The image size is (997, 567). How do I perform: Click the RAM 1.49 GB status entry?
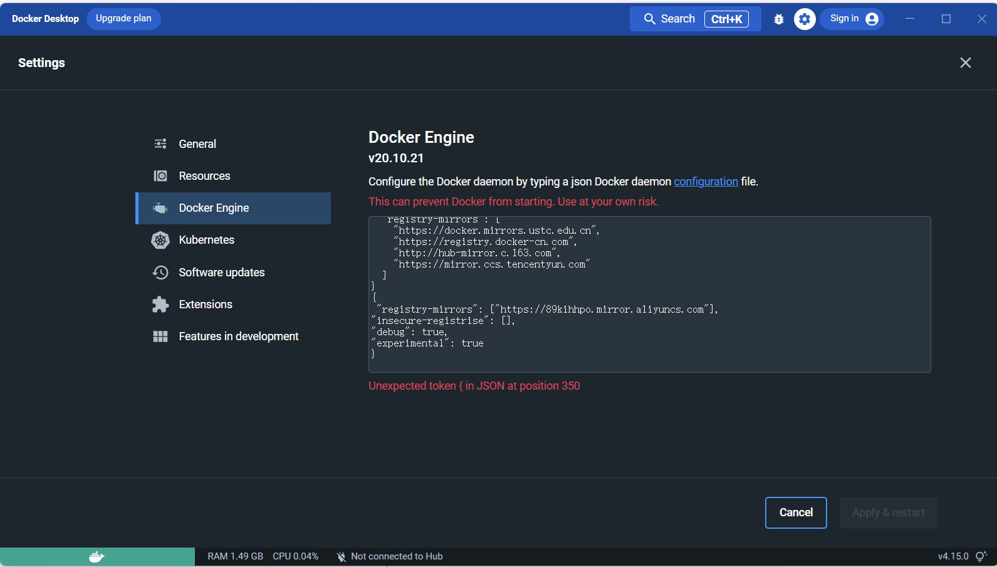click(x=235, y=556)
